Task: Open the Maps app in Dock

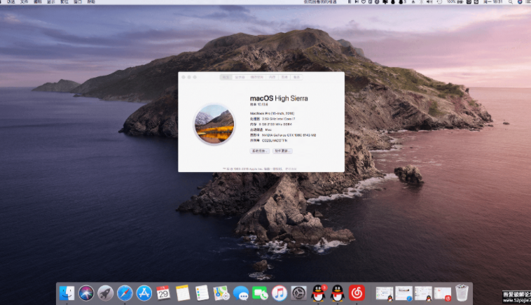Action: point(221,293)
